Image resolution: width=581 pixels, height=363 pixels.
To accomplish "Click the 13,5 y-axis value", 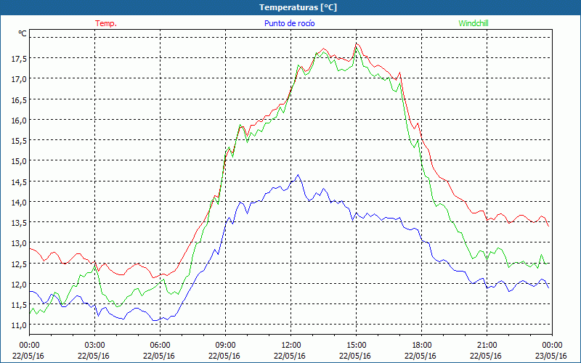I will [19, 222].
